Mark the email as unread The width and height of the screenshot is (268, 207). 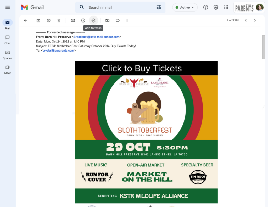(x=73, y=20)
